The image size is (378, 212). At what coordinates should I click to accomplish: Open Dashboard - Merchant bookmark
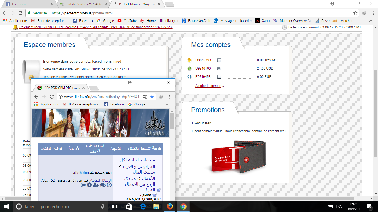click(x=333, y=21)
